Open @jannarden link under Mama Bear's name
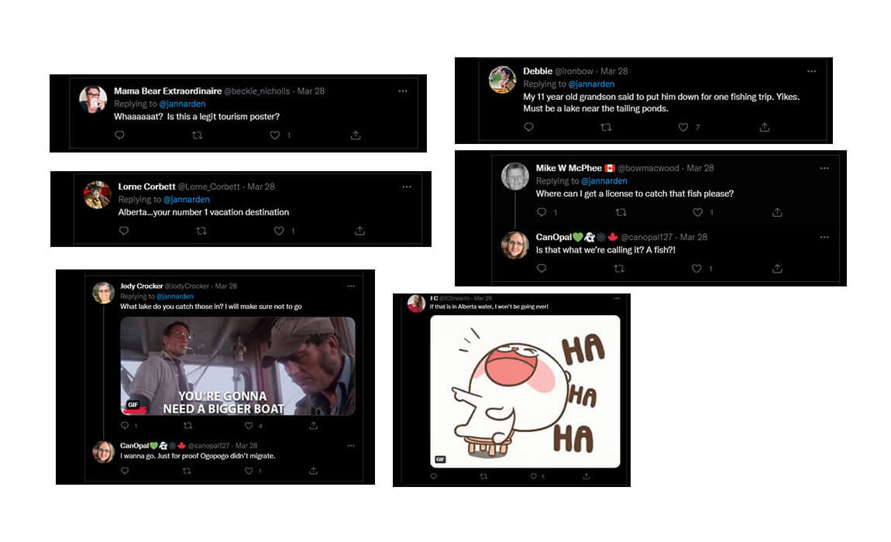891x542 pixels. [x=182, y=104]
